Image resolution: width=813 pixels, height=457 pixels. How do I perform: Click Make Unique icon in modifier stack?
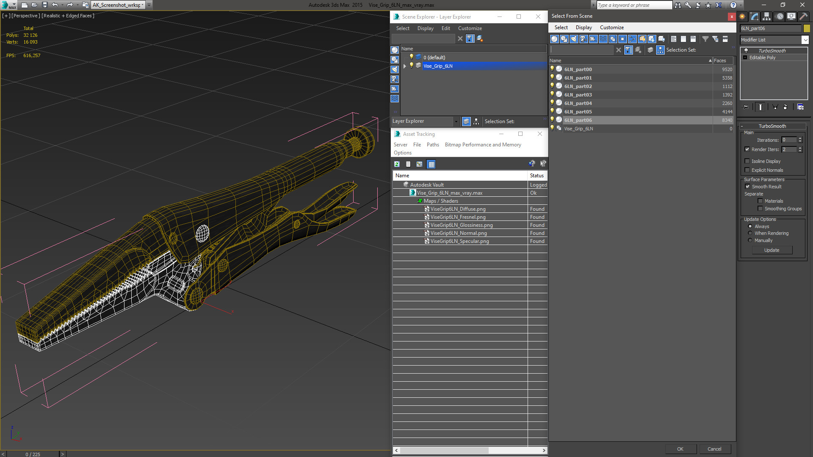click(775, 107)
